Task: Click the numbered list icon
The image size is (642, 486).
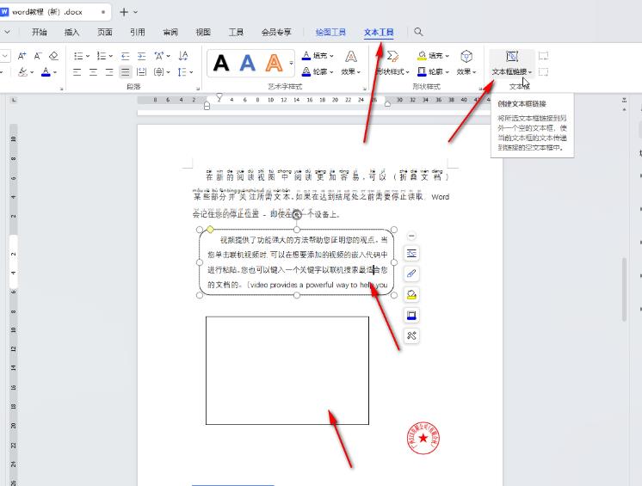Action: (x=102, y=56)
